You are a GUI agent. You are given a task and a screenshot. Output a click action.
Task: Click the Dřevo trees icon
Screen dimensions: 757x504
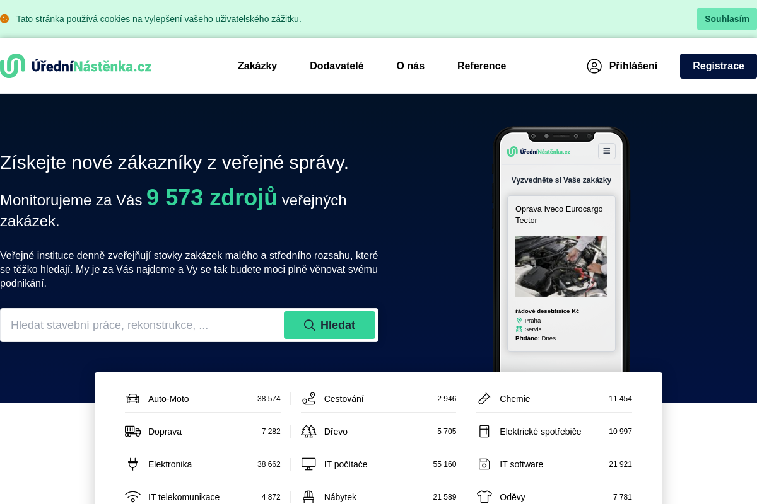(308, 432)
